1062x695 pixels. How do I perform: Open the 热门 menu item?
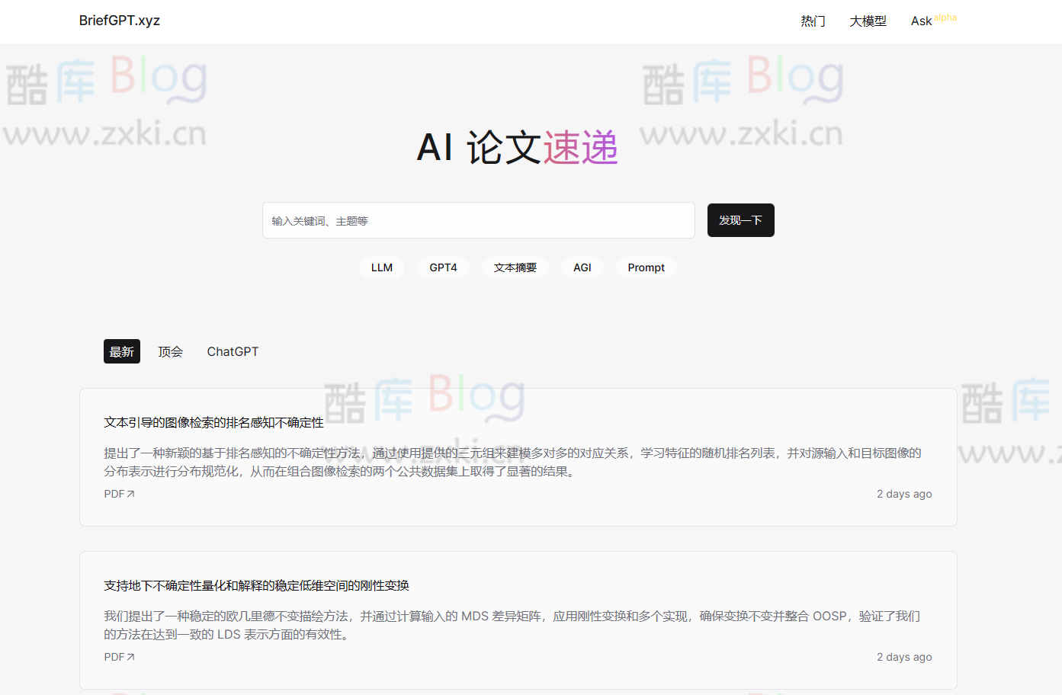(x=813, y=21)
